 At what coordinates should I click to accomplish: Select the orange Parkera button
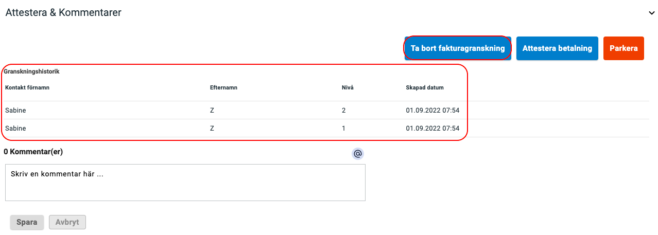point(624,48)
